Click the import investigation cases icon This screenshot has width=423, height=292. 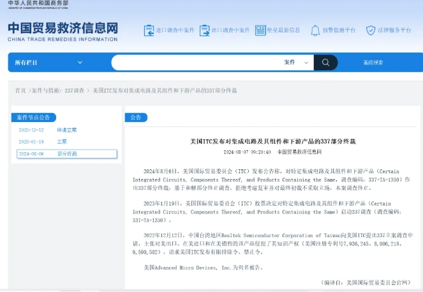point(149,30)
